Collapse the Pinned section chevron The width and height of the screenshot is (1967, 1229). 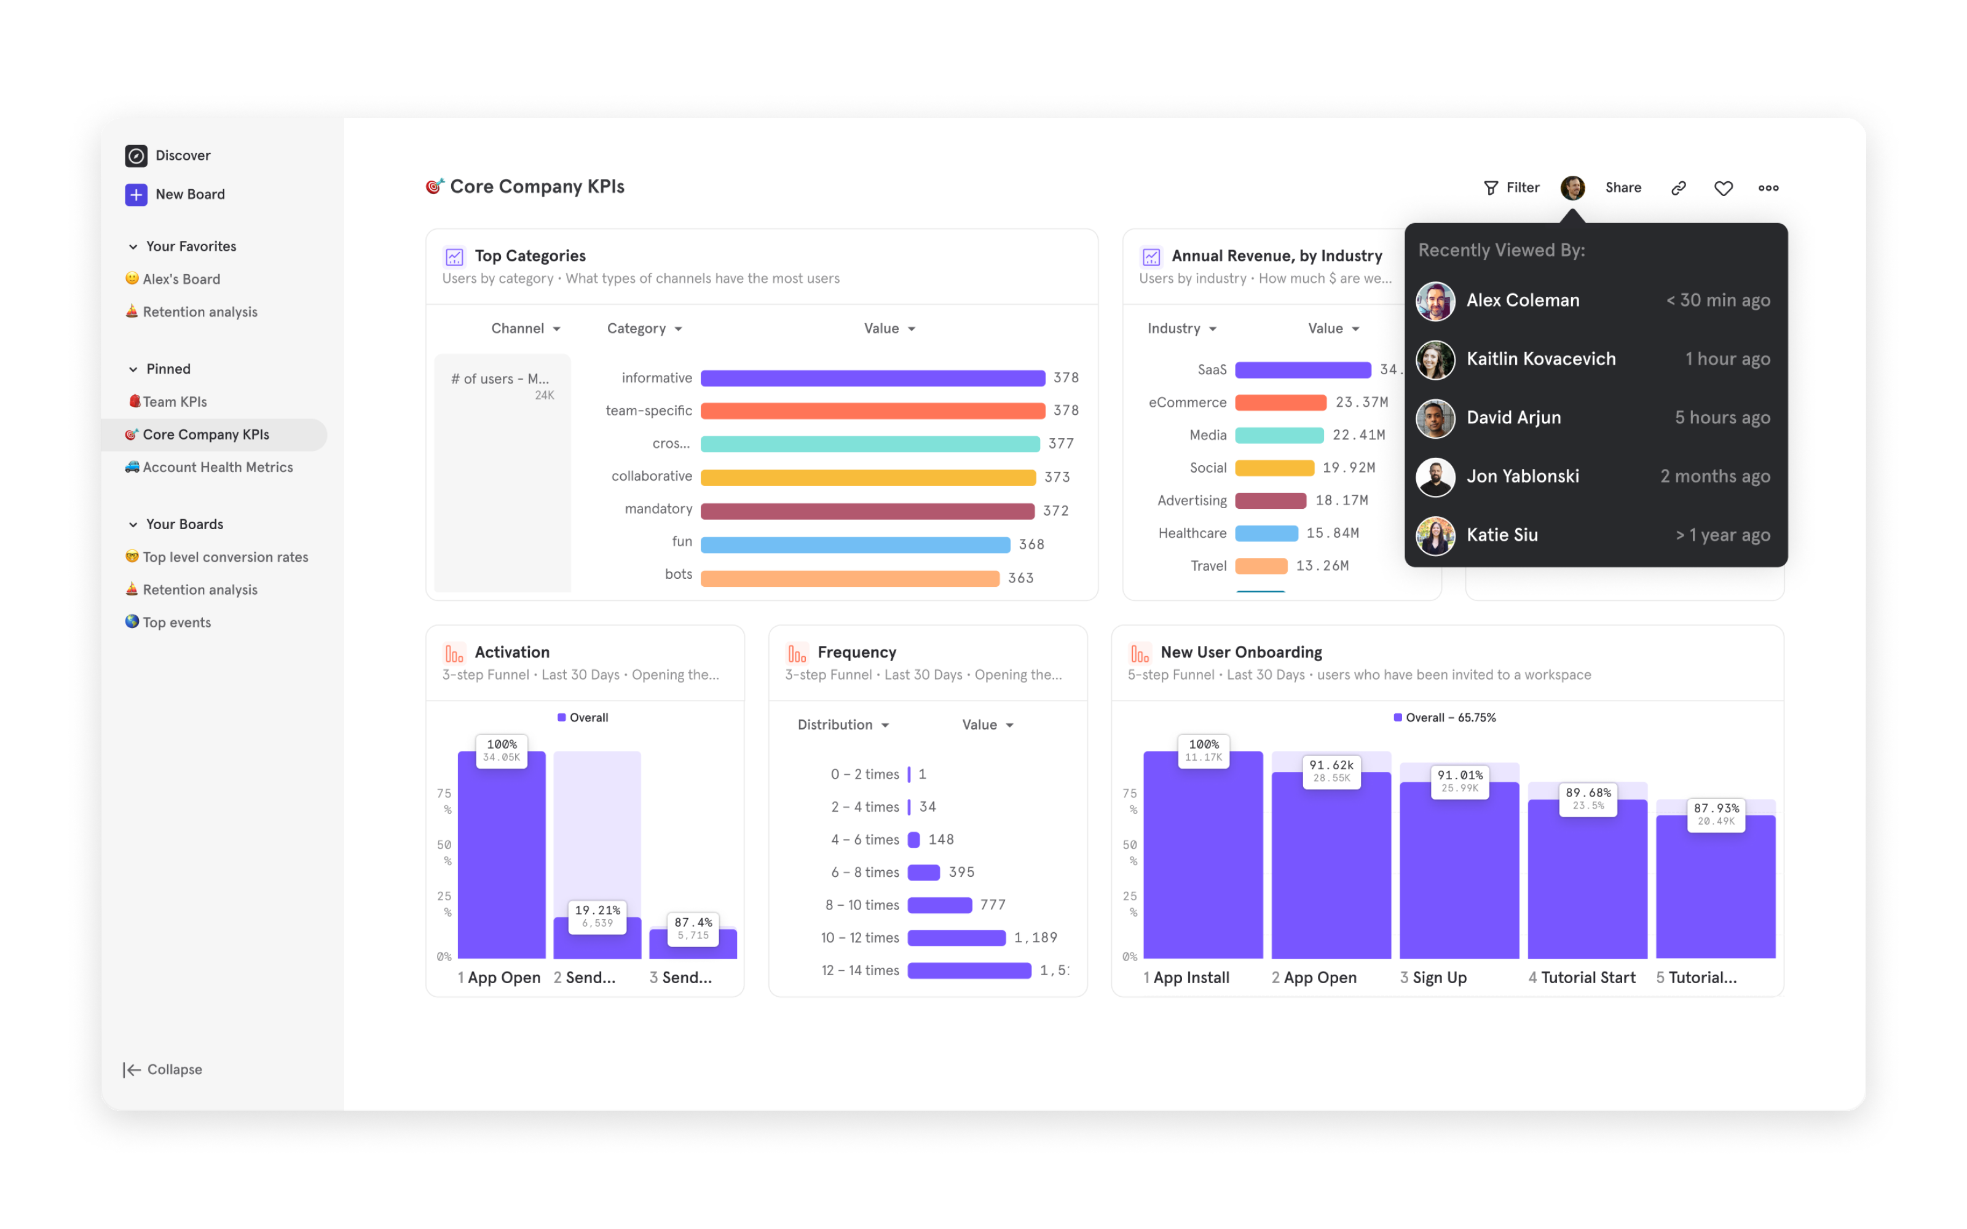pos(133,369)
